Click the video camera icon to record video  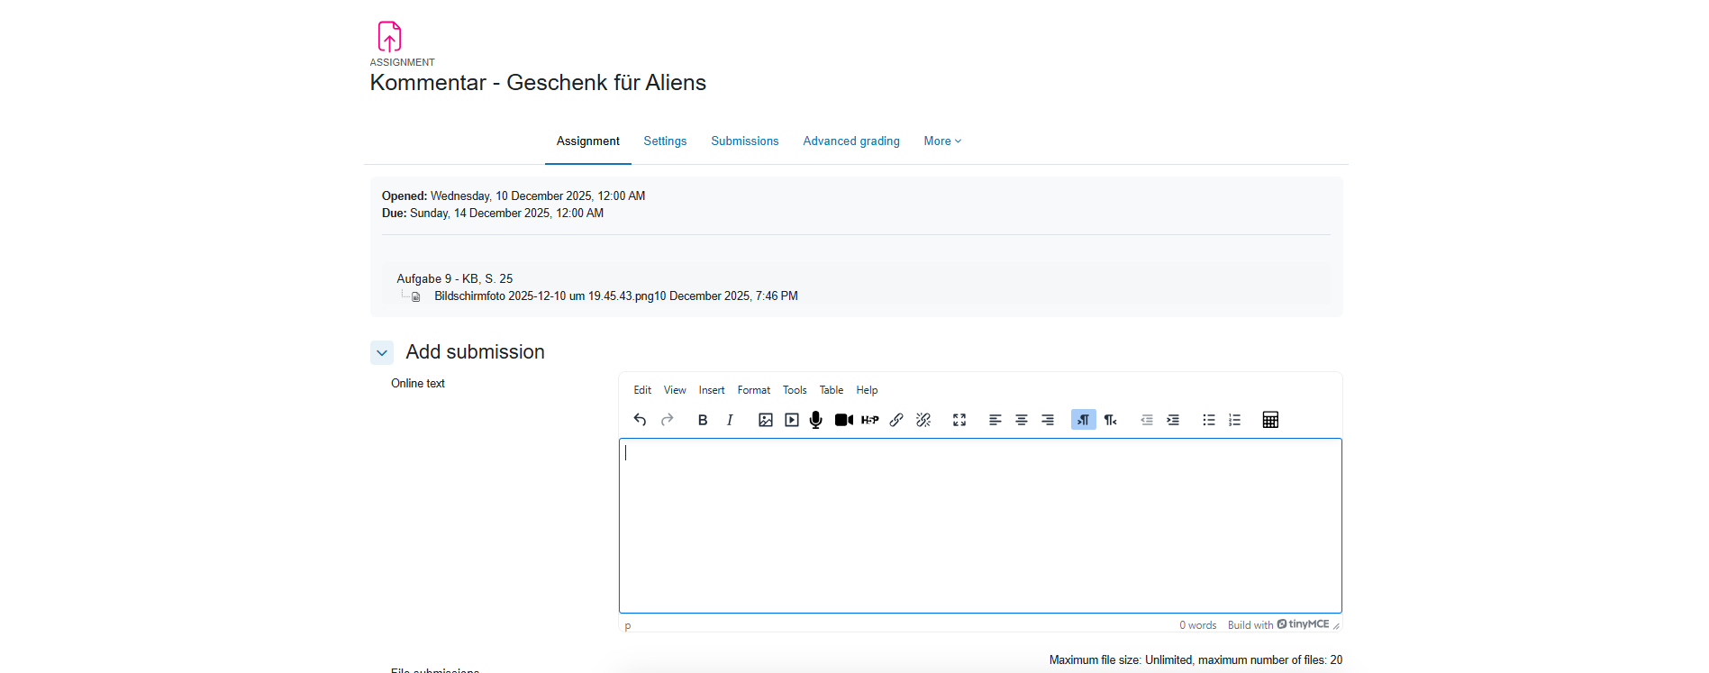pos(843,420)
